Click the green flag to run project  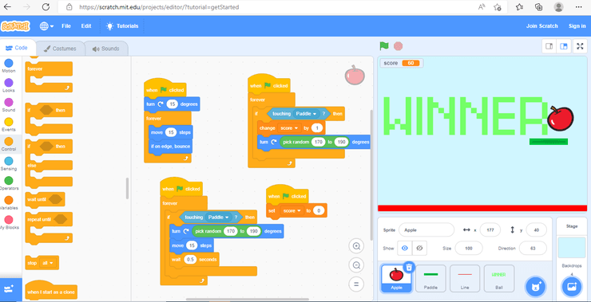coord(384,46)
